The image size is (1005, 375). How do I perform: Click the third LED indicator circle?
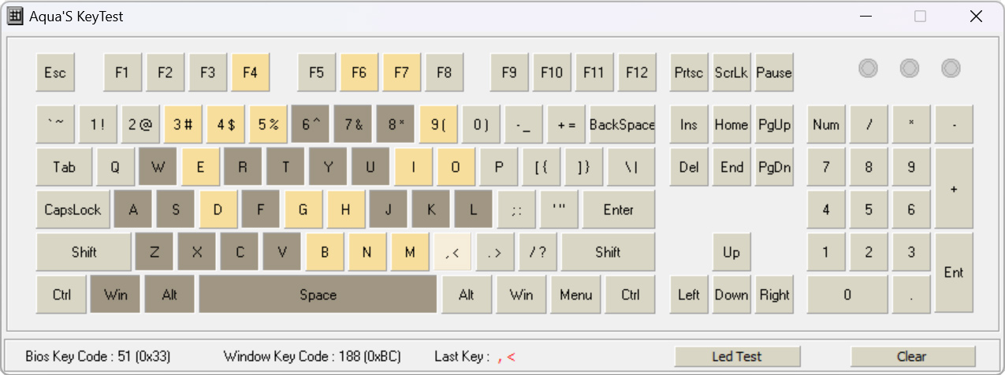click(951, 69)
